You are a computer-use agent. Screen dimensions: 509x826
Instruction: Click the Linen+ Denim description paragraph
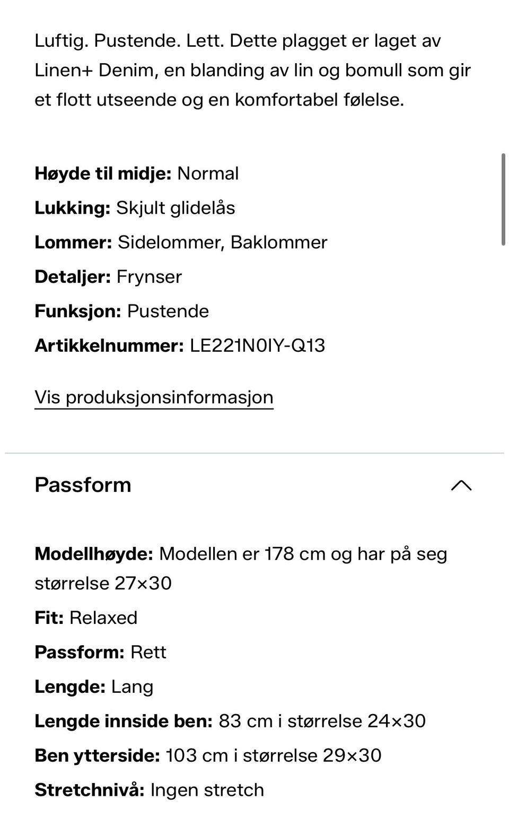pos(252,70)
